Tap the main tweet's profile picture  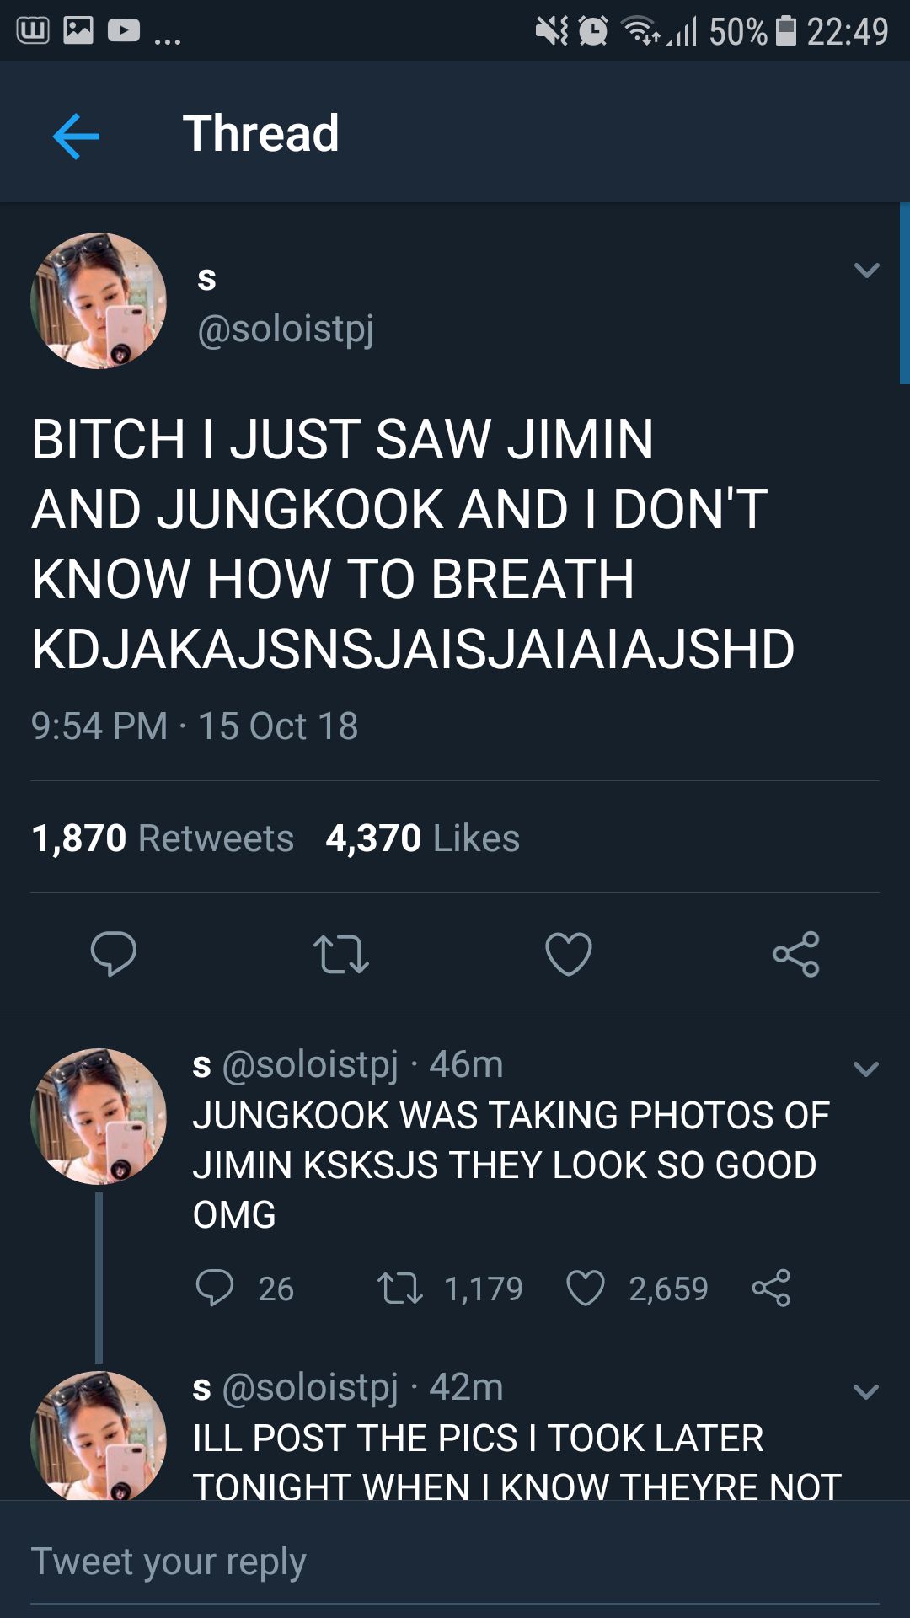click(99, 301)
